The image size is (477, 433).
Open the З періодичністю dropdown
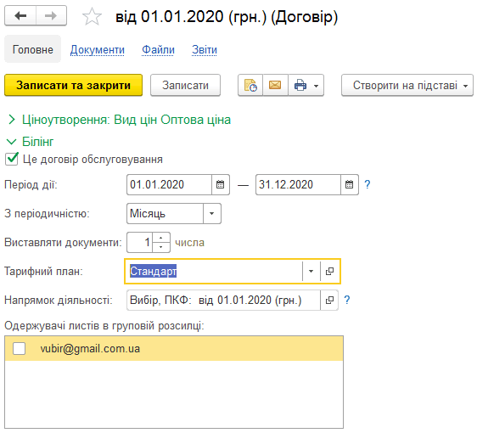click(211, 214)
